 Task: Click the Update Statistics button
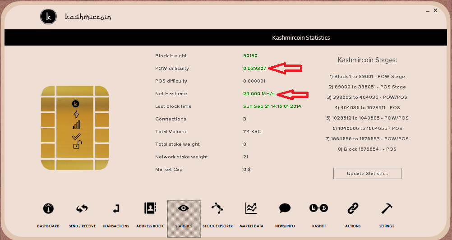point(367,173)
